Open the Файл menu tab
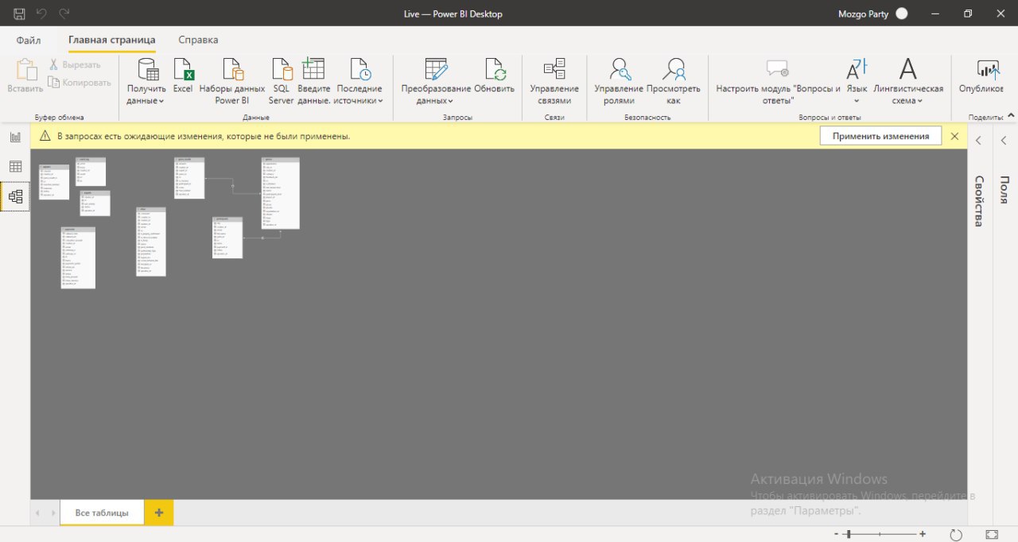 (x=29, y=40)
